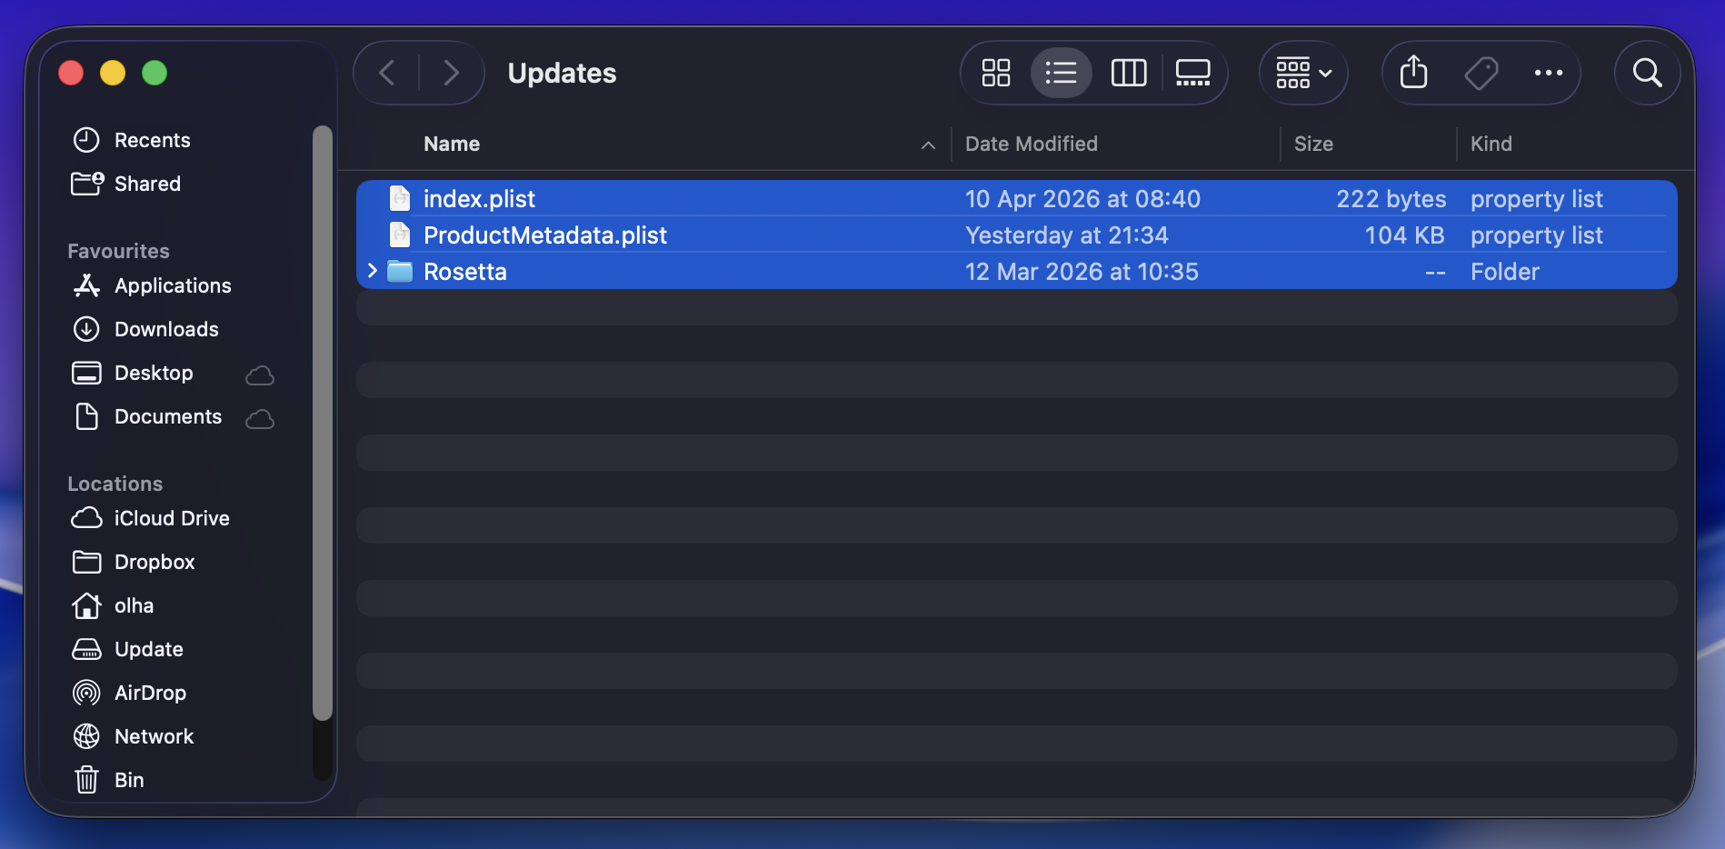1725x849 pixels.
Task: Switch to icon view in the toolbar
Action: coord(995,73)
